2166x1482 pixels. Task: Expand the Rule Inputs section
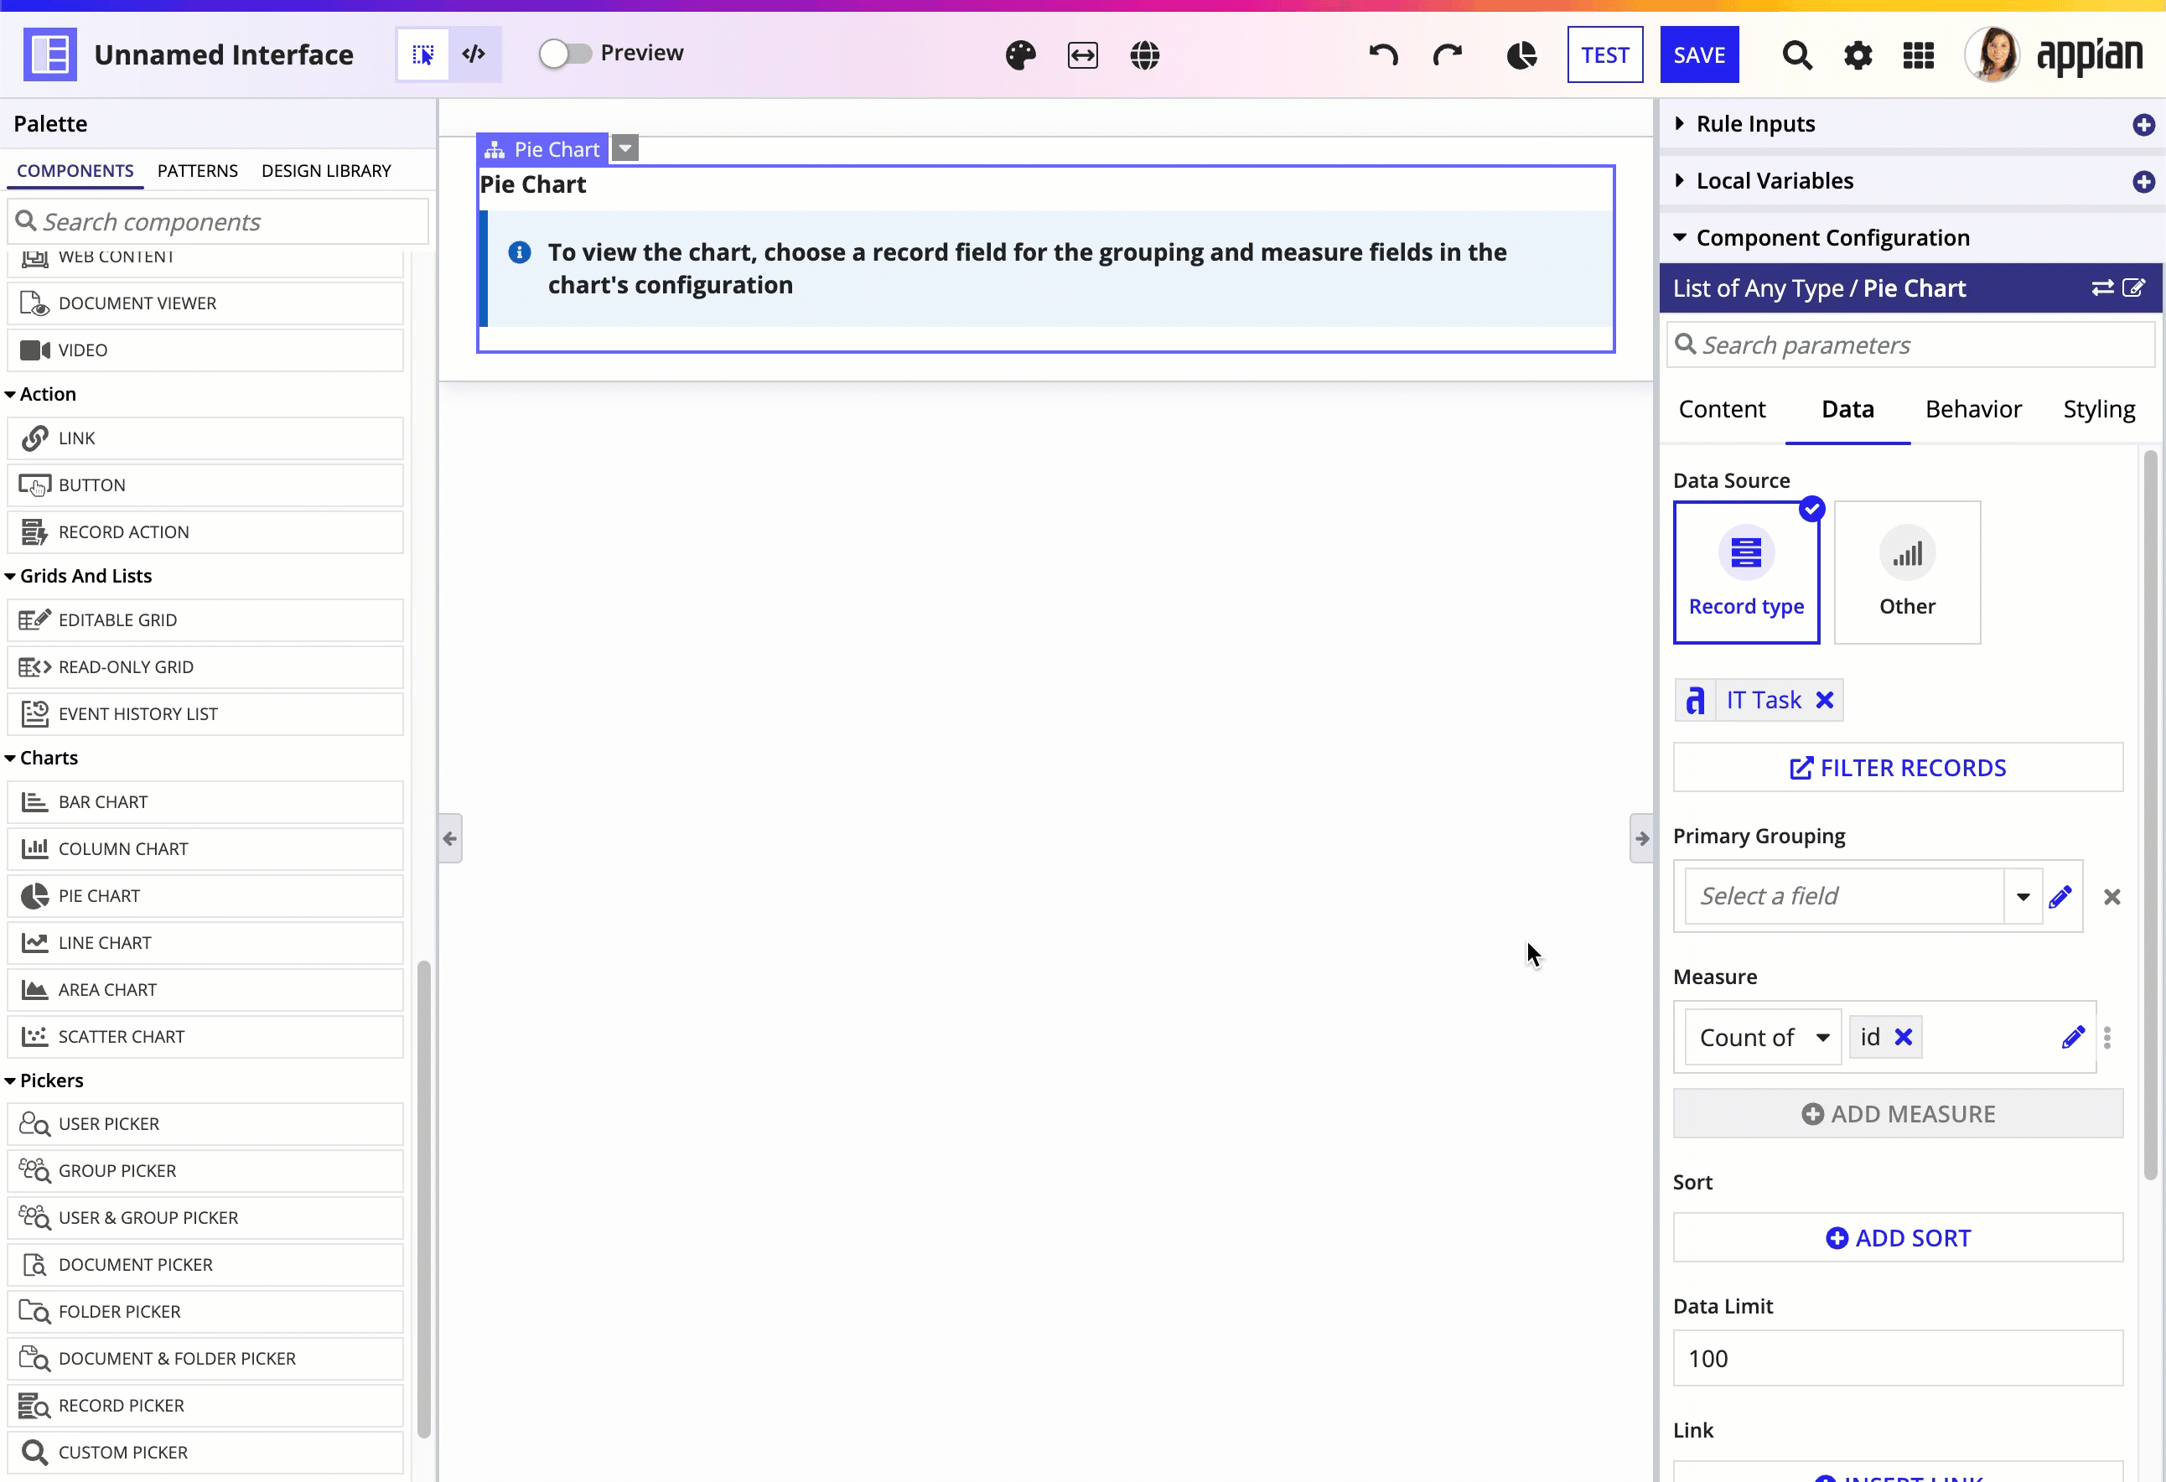1678,124
